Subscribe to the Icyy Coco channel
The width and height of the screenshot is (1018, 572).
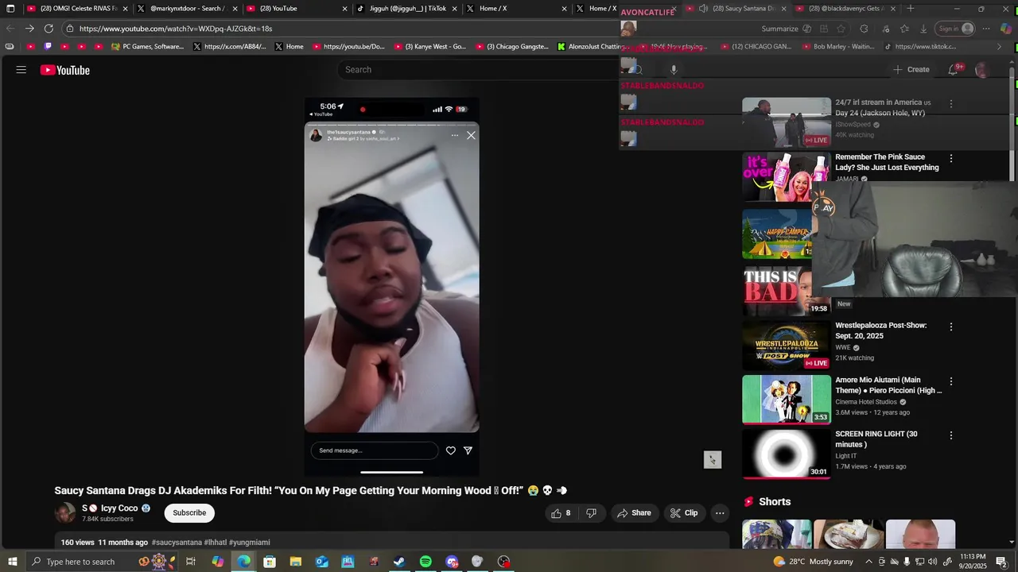point(189,513)
